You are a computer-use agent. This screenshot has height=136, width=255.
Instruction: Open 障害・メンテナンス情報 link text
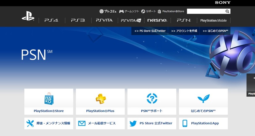(53, 123)
